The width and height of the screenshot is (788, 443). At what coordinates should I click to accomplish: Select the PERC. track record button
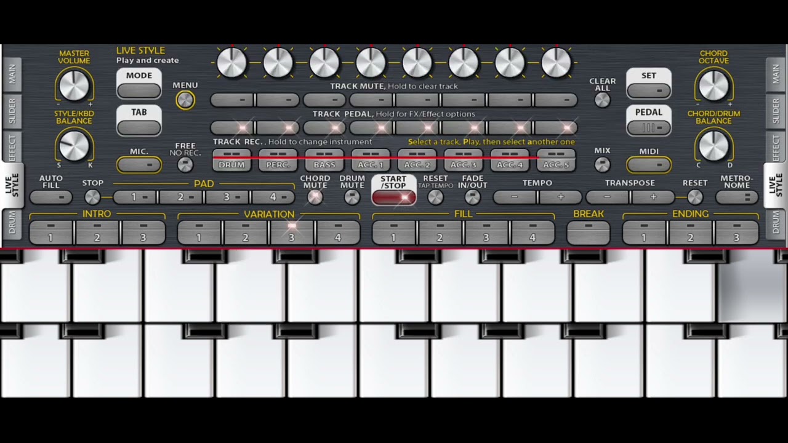click(x=278, y=160)
